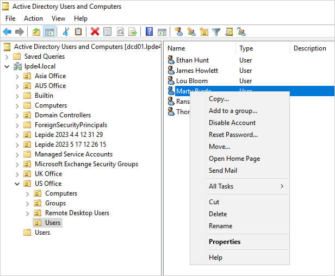Click the Create new organizational unit icon
The height and width of the screenshot is (276, 335).
(x=204, y=32)
